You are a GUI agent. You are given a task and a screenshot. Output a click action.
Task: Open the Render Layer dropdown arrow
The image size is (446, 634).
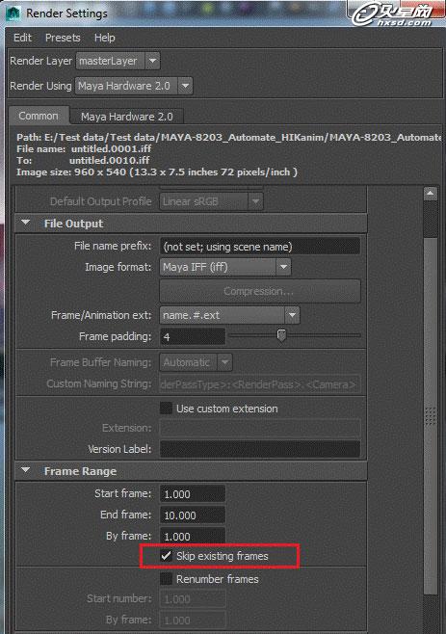click(152, 61)
